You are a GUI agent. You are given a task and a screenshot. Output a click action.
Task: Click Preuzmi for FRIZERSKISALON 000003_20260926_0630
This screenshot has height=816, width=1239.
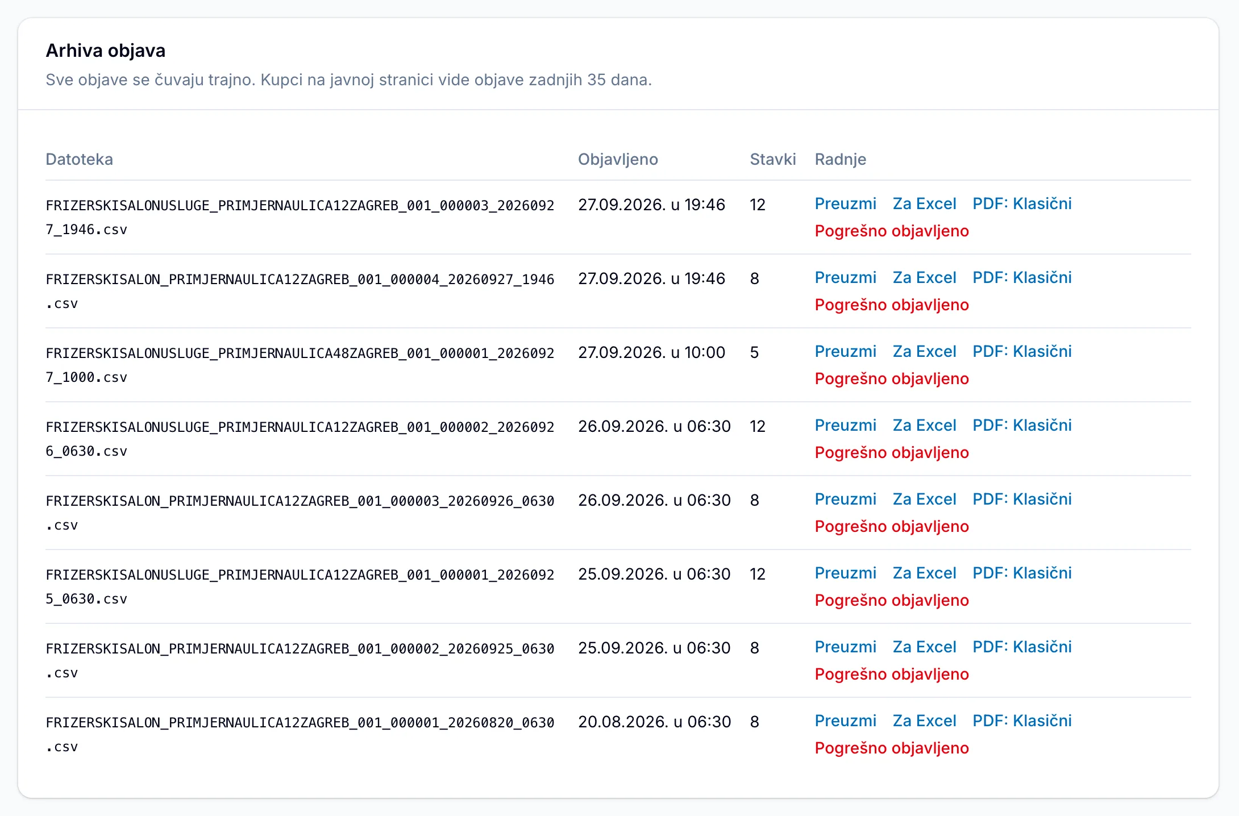845,499
